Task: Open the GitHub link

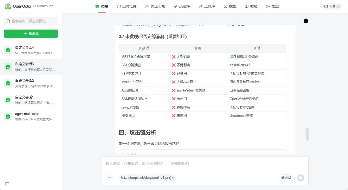Action: coord(332,6)
